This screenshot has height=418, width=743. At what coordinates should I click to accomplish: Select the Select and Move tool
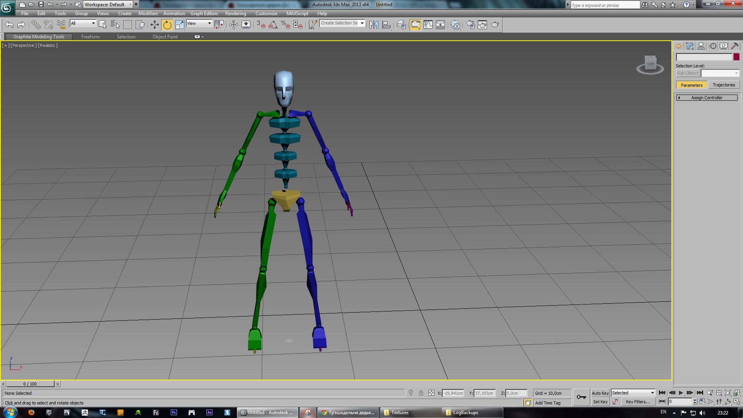point(154,25)
